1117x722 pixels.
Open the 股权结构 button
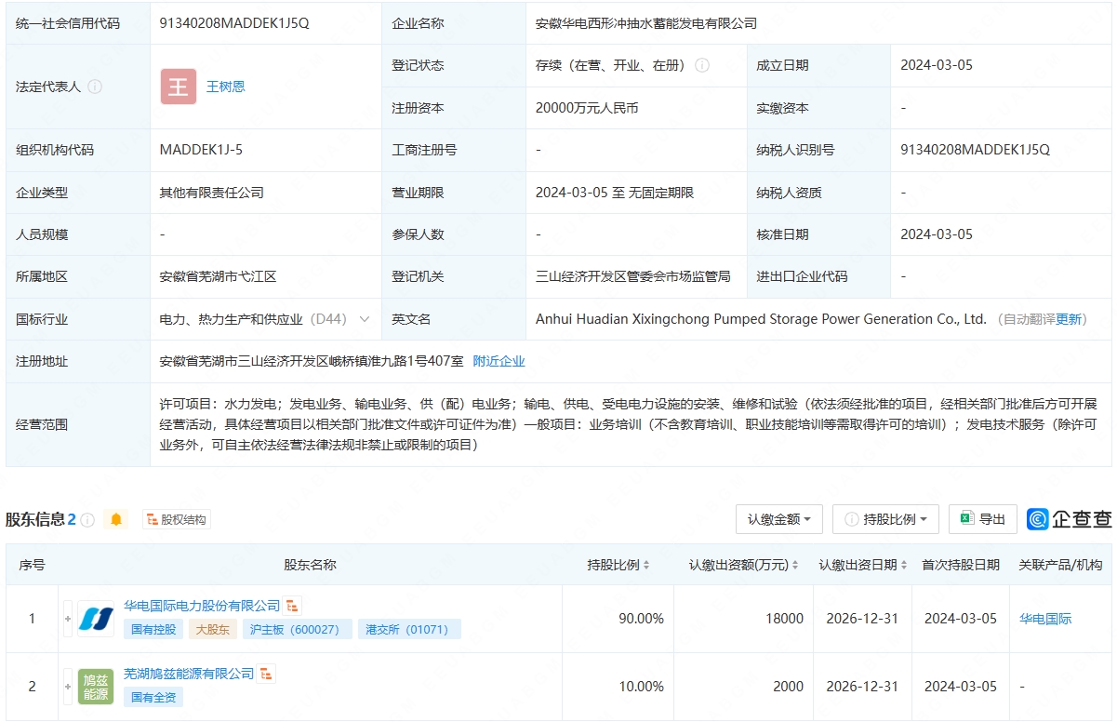pos(177,519)
